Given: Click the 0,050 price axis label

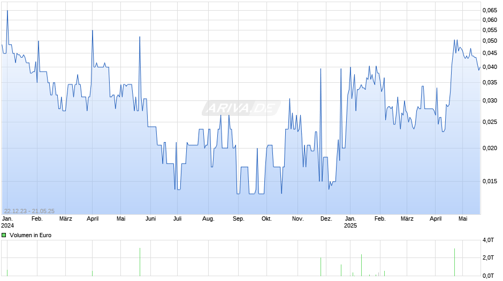Looking at the screenshot, I should 490,41.
